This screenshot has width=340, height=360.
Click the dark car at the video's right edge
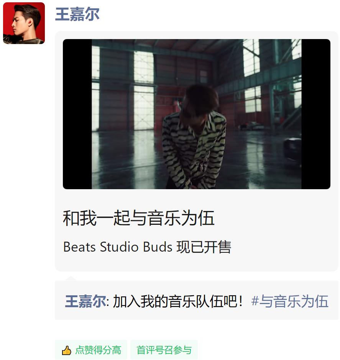tap(292, 149)
